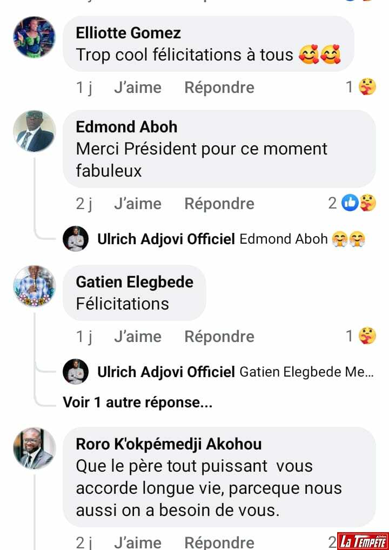Open Roro K'okpémedji Akohou's profile name
The image size is (389, 550).
pyautogui.click(x=169, y=444)
